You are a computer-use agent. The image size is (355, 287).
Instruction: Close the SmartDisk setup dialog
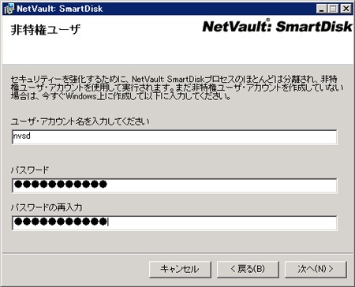[346, 9]
